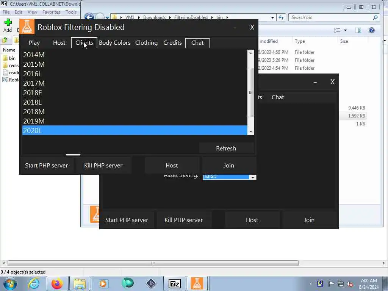Click the 7-Zip up-folder arrow icon
The height and width of the screenshot is (291, 388).
(x=5, y=40)
